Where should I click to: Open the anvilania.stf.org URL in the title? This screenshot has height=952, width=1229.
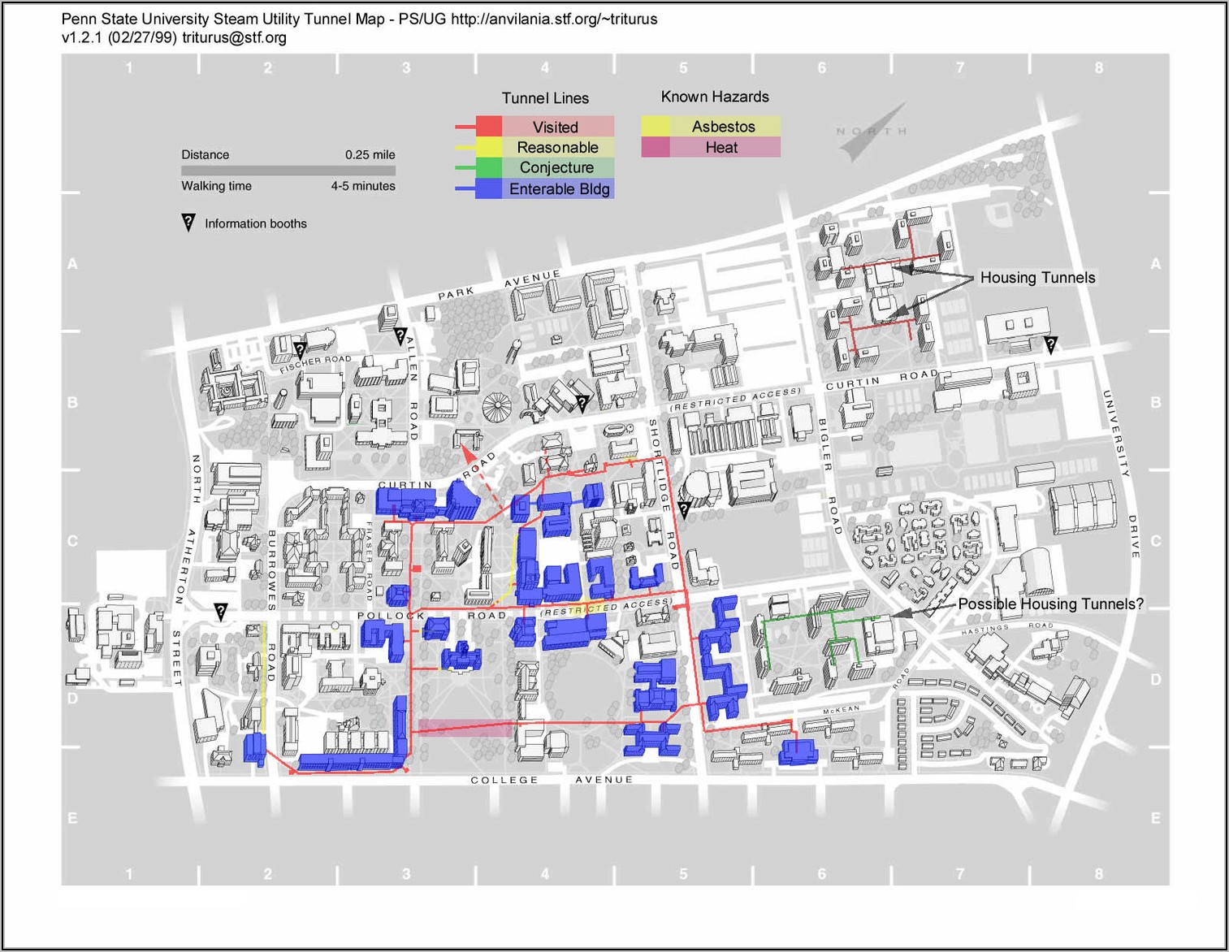pyautogui.click(x=554, y=19)
